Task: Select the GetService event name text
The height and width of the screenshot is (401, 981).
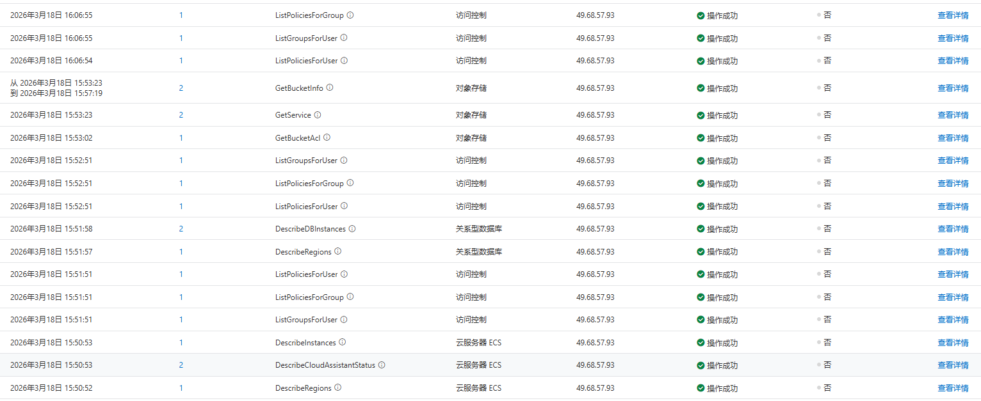Action: pyautogui.click(x=293, y=115)
